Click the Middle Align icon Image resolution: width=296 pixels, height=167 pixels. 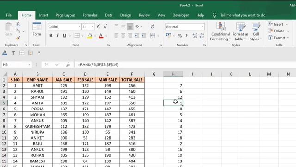tap(123, 26)
